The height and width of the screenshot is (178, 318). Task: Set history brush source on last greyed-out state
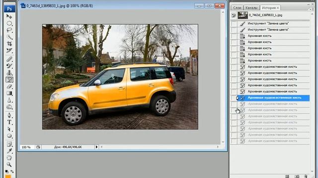click(234, 141)
